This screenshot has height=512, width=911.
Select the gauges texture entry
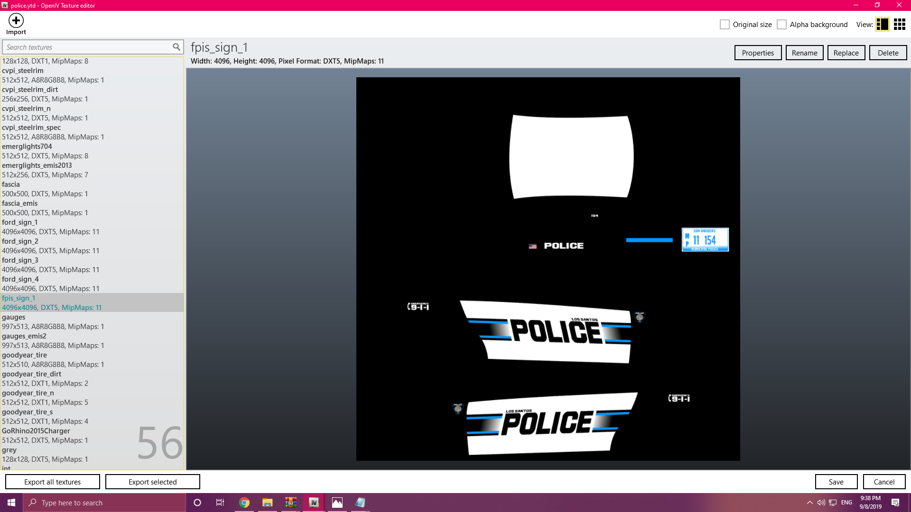point(14,317)
